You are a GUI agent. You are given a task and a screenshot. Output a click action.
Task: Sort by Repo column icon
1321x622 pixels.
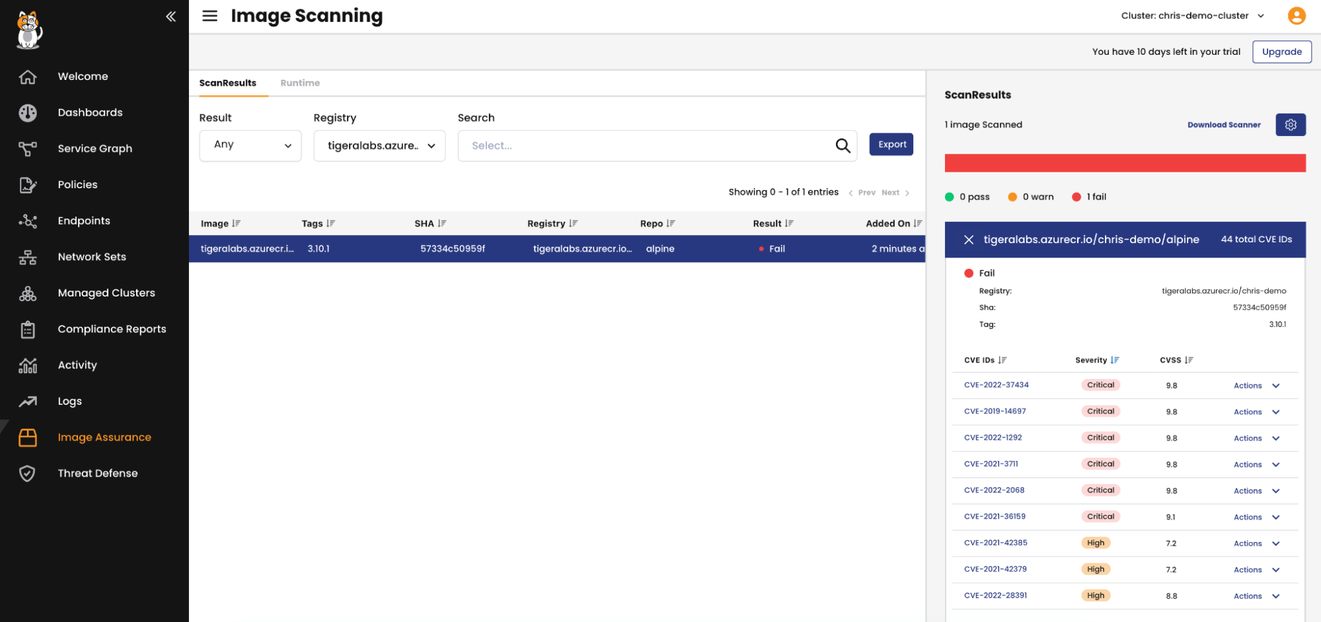pyautogui.click(x=671, y=224)
